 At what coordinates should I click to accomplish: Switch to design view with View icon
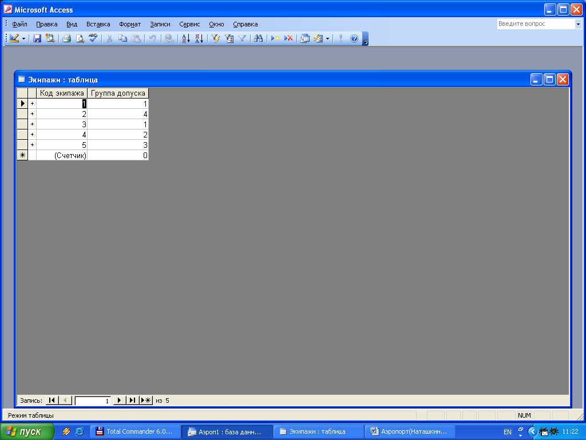[14, 38]
